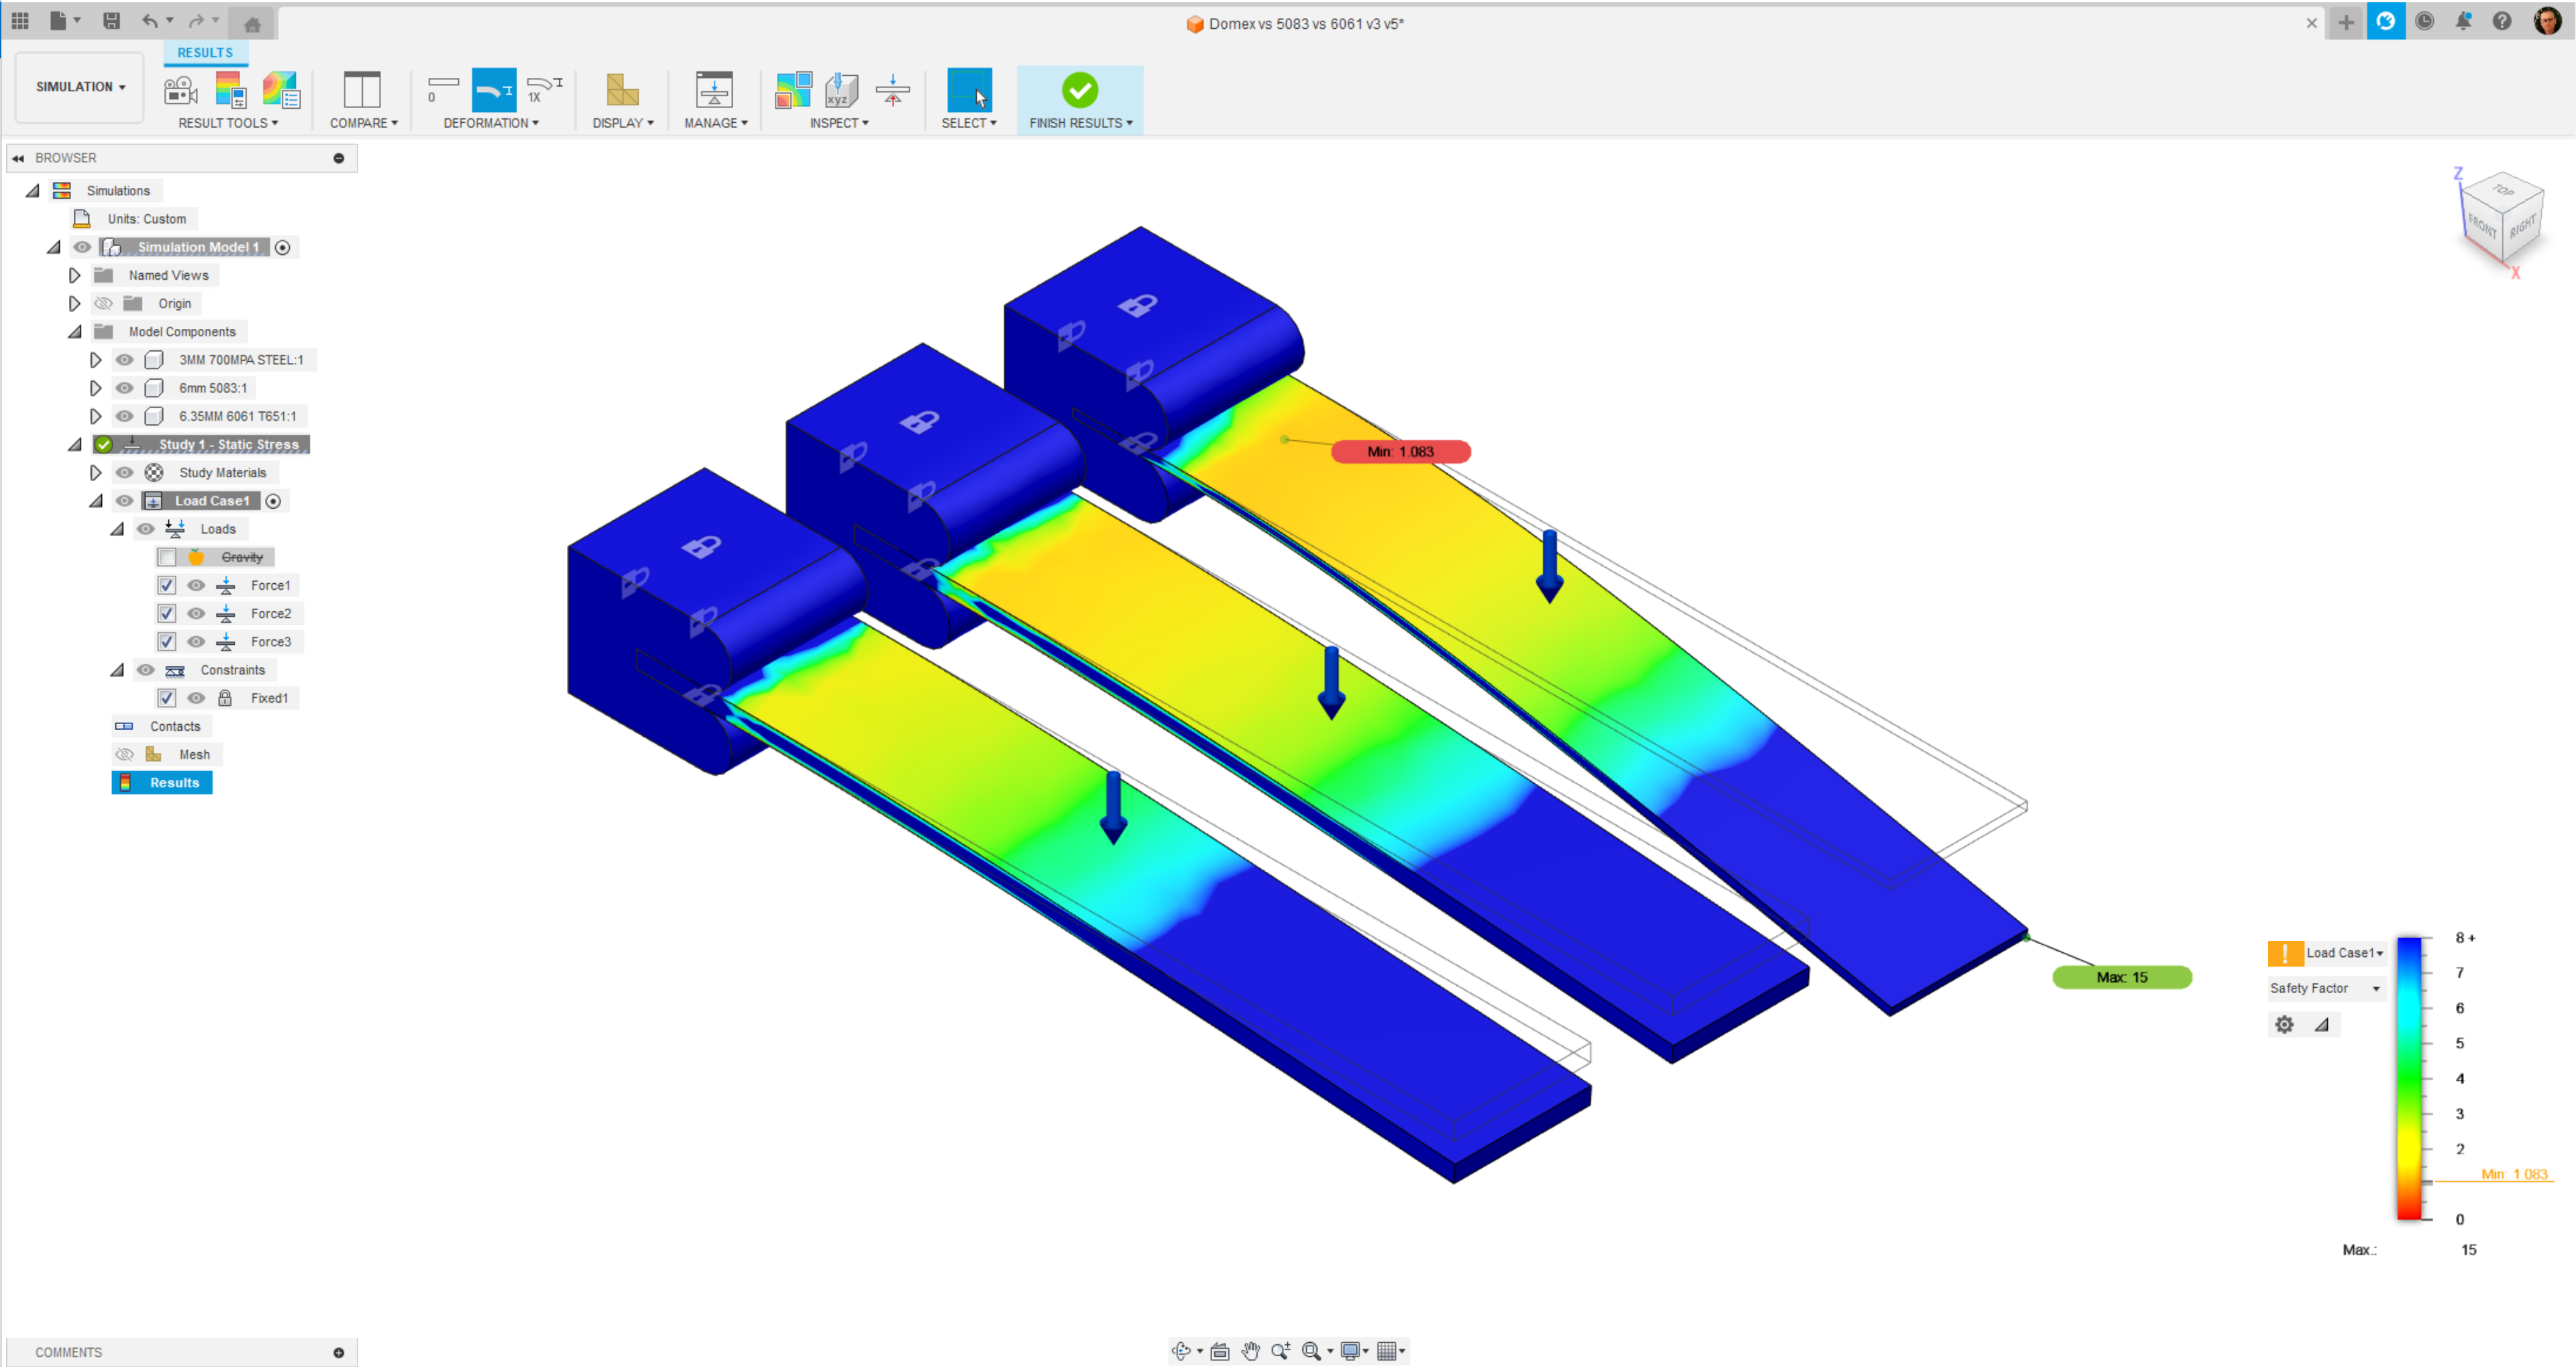Screen dimensions: 2576x1367
Task: Expand the Origin folder
Action: coord(74,303)
